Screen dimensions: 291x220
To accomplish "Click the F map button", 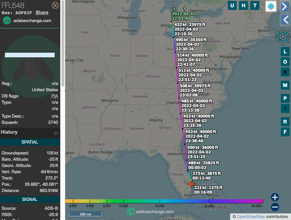I will coord(285,132).
